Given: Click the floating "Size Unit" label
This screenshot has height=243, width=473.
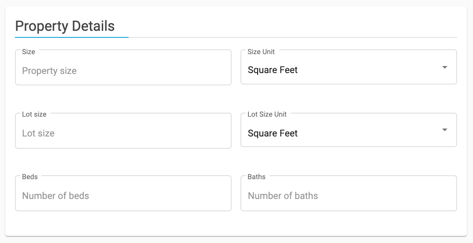Looking at the screenshot, I should coord(261,52).
